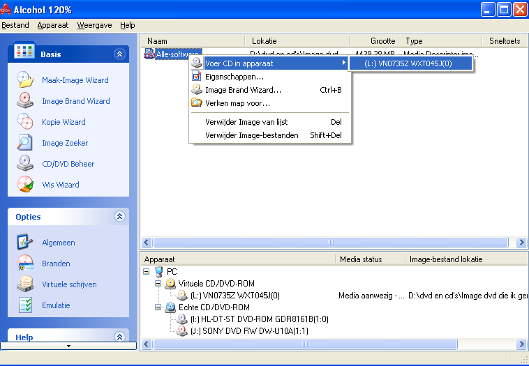This screenshot has height=366, width=529.
Task: Collapse the Virtuele CD/DVD-ROM tree node
Action: [x=158, y=284]
